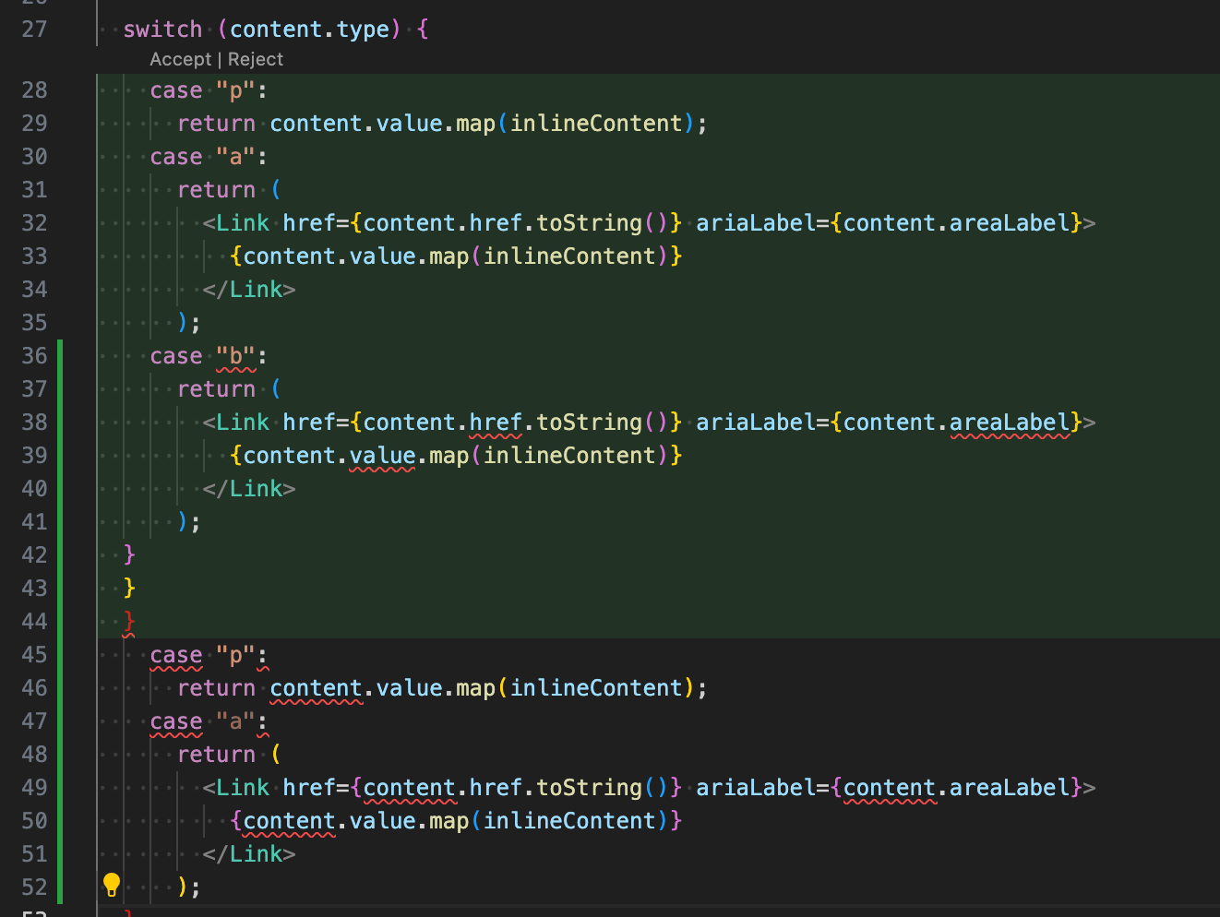The height and width of the screenshot is (917, 1220).
Task: Click the return keyword on line 48
Action: click(216, 755)
